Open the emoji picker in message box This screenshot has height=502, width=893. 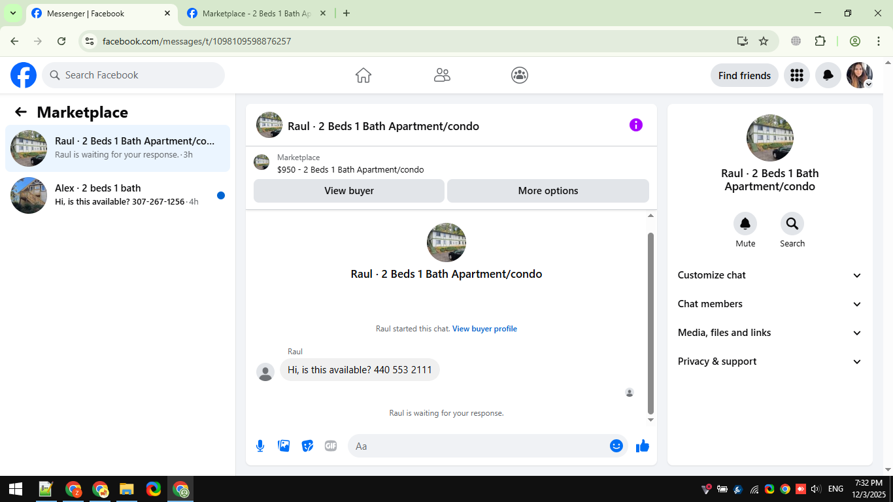(x=616, y=446)
